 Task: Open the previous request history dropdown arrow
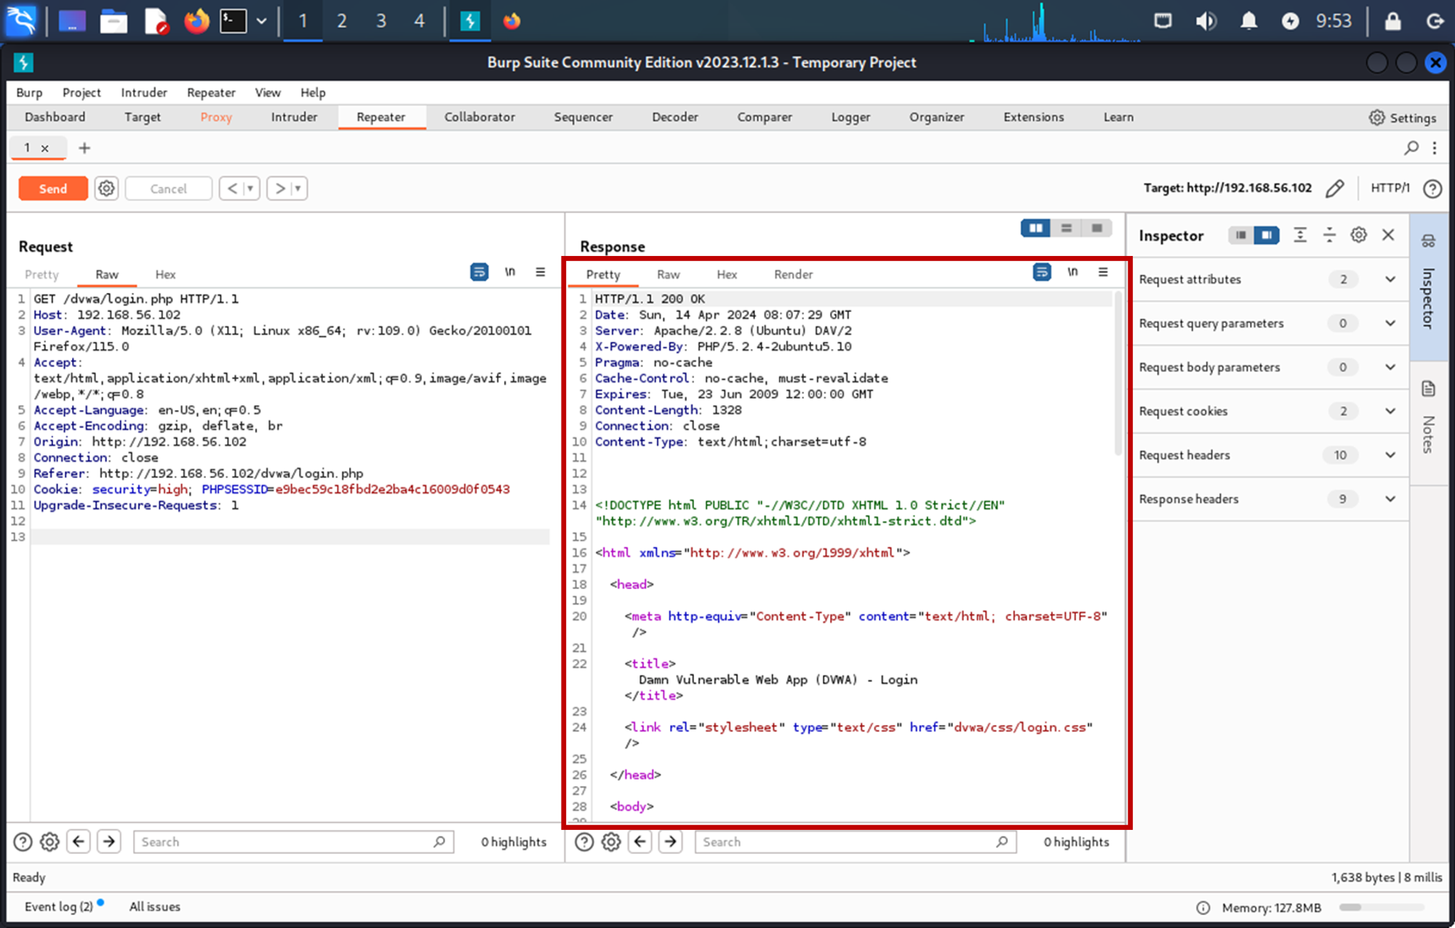pos(251,188)
